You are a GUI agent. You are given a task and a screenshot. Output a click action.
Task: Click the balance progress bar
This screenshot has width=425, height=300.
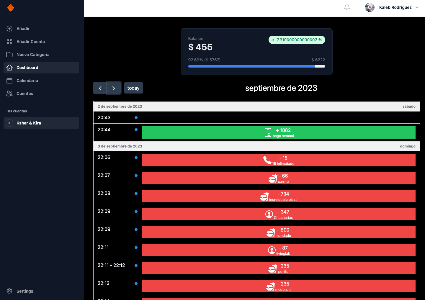click(x=256, y=66)
